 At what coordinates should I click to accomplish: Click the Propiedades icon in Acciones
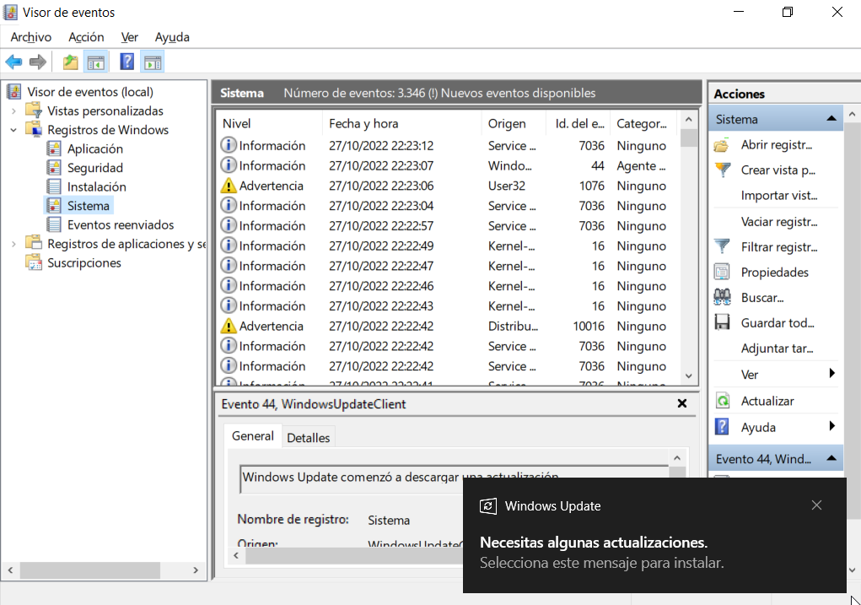pos(723,273)
